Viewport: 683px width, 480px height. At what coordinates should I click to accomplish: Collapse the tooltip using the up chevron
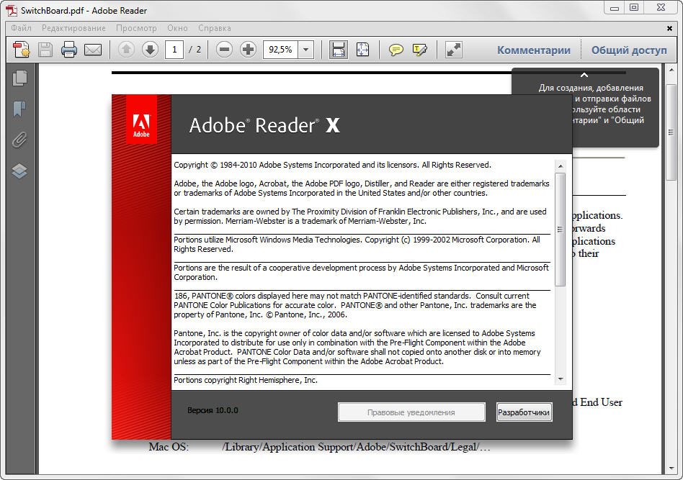(x=584, y=75)
